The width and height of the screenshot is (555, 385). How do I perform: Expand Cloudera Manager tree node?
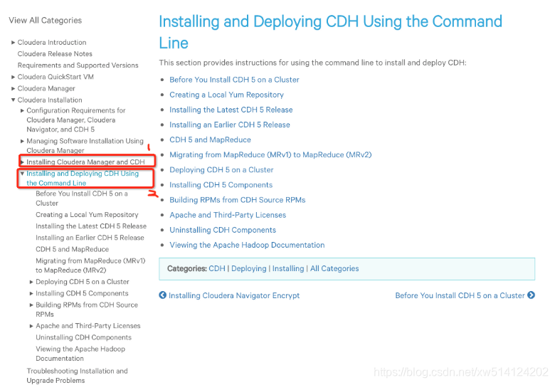coord(13,88)
